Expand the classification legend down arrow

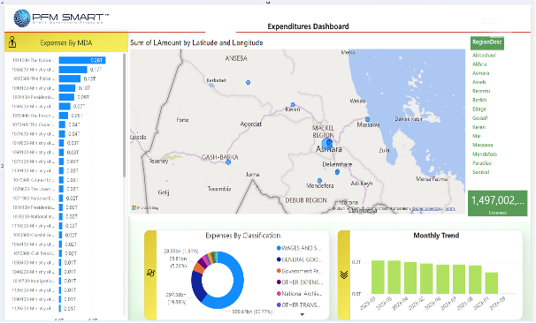(x=302, y=314)
